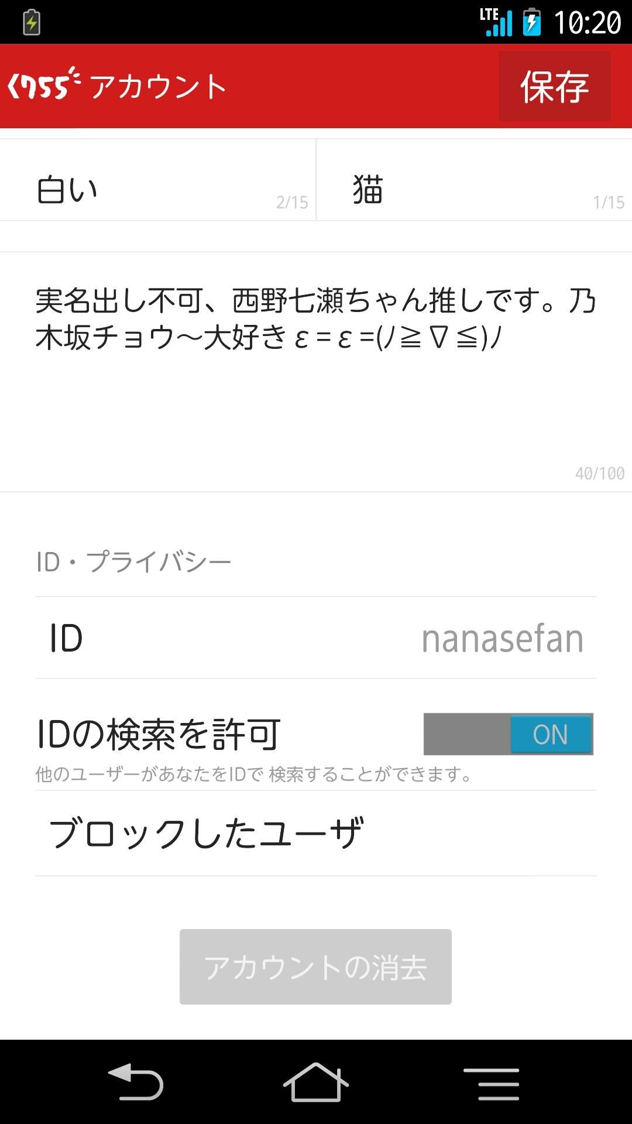Turn off the ID search permission switch
Screen dimensions: 632x1124
coord(508,734)
